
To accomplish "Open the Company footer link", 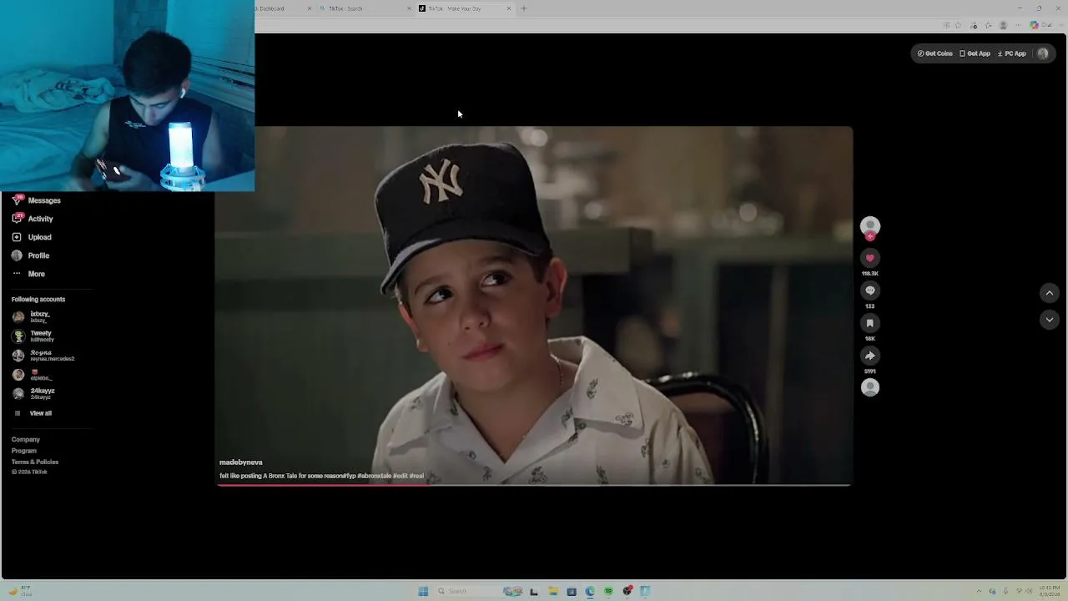I will pyautogui.click(x=26, y=440).
